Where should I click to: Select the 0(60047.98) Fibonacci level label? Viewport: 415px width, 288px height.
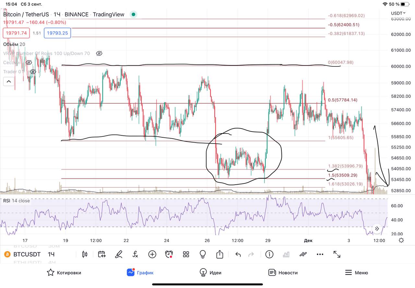click(x=341, y=62)
